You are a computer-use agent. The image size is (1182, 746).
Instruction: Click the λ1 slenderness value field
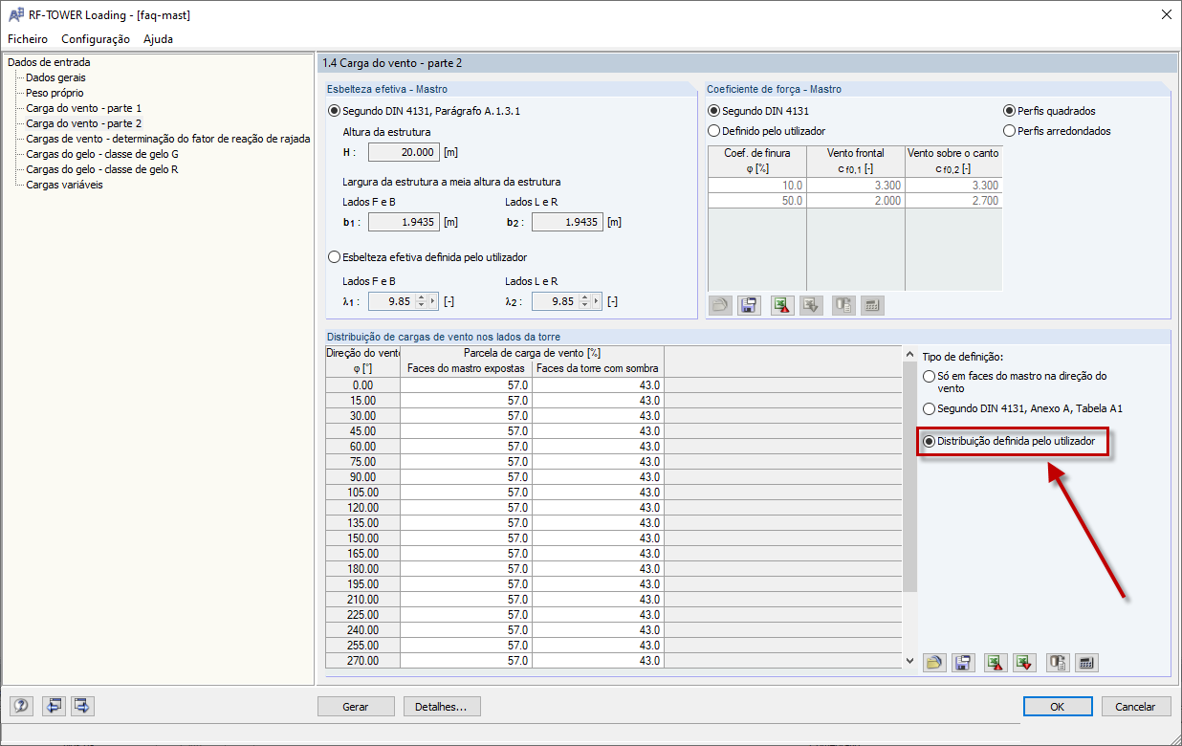click(390, 301)
